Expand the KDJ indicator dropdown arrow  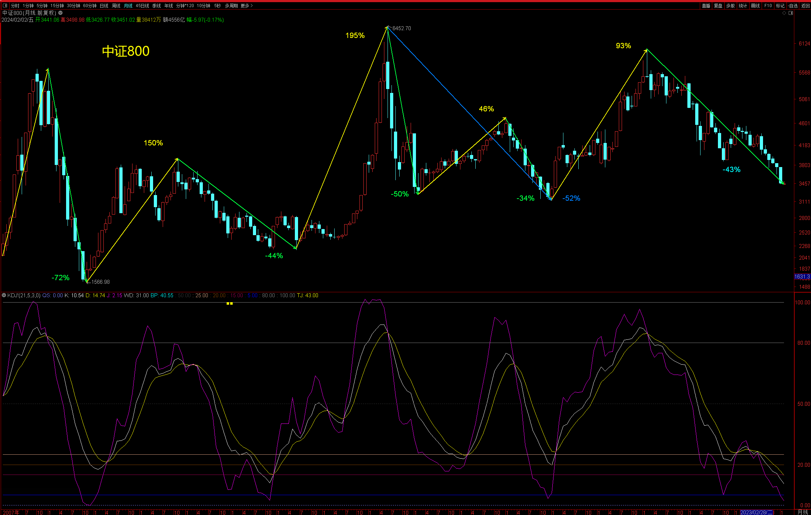(x=4, y=295)
